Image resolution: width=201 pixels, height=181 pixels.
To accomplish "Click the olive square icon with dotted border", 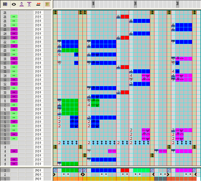I will coord(47,4).
